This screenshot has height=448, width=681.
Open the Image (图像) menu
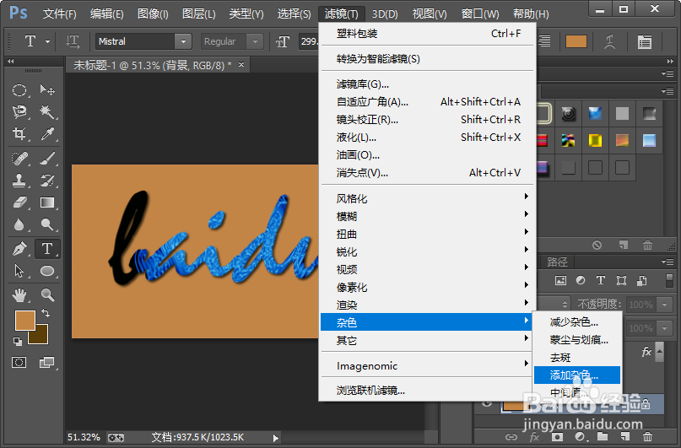click(x=153, y=13)
